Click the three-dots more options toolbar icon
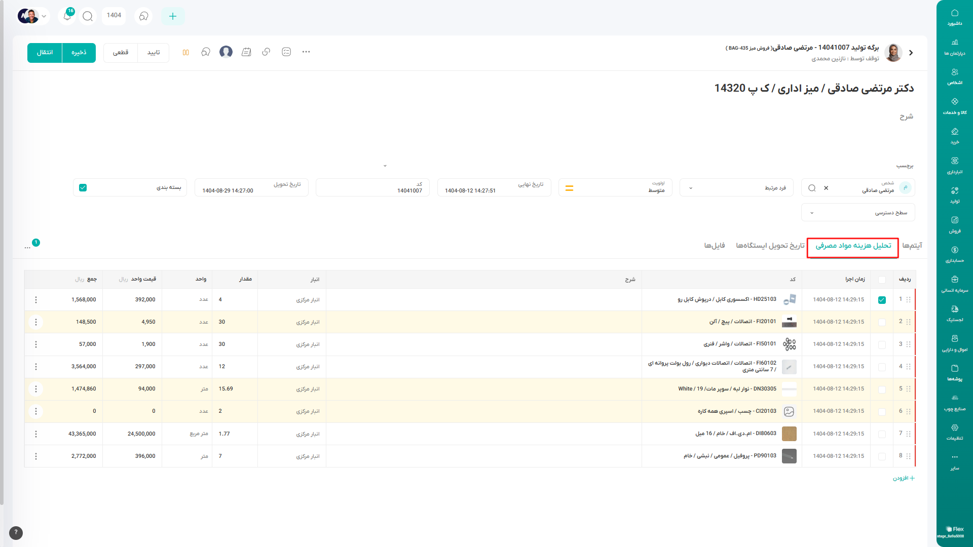The height and width of the screenshot is (547, 973). tap(306, 52)
